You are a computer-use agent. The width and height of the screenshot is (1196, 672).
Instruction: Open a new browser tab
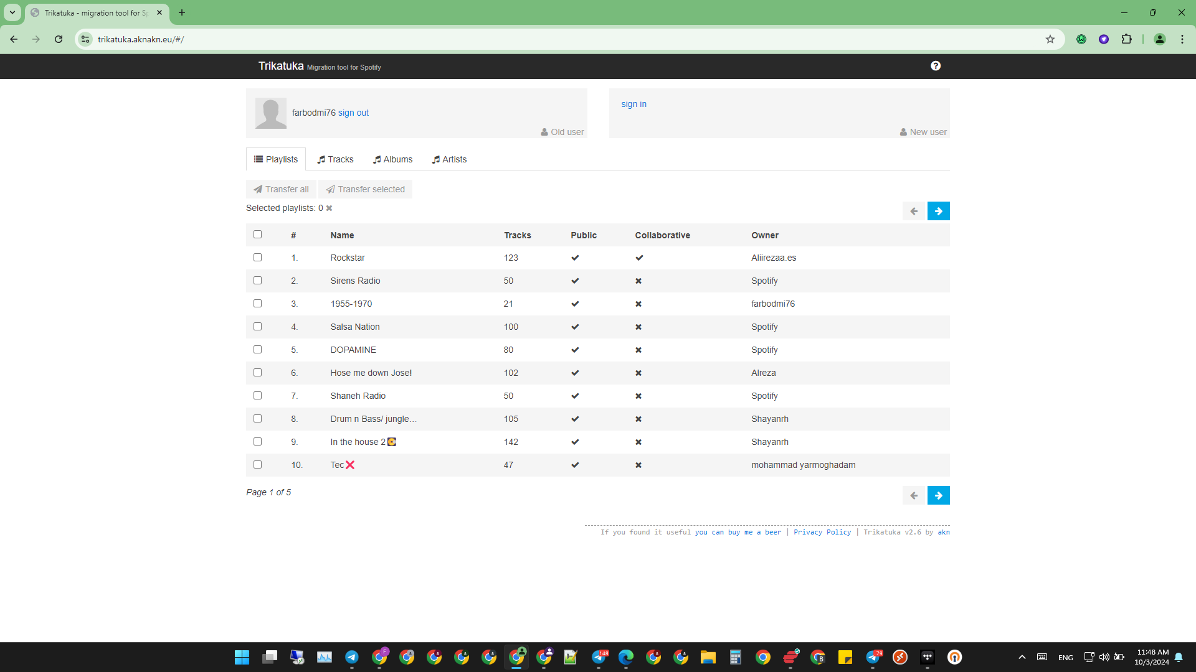point(182,12)
